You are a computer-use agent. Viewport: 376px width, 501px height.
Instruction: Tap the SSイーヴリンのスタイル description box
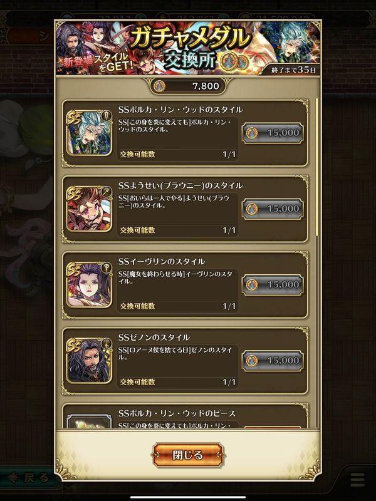point(178,291)
